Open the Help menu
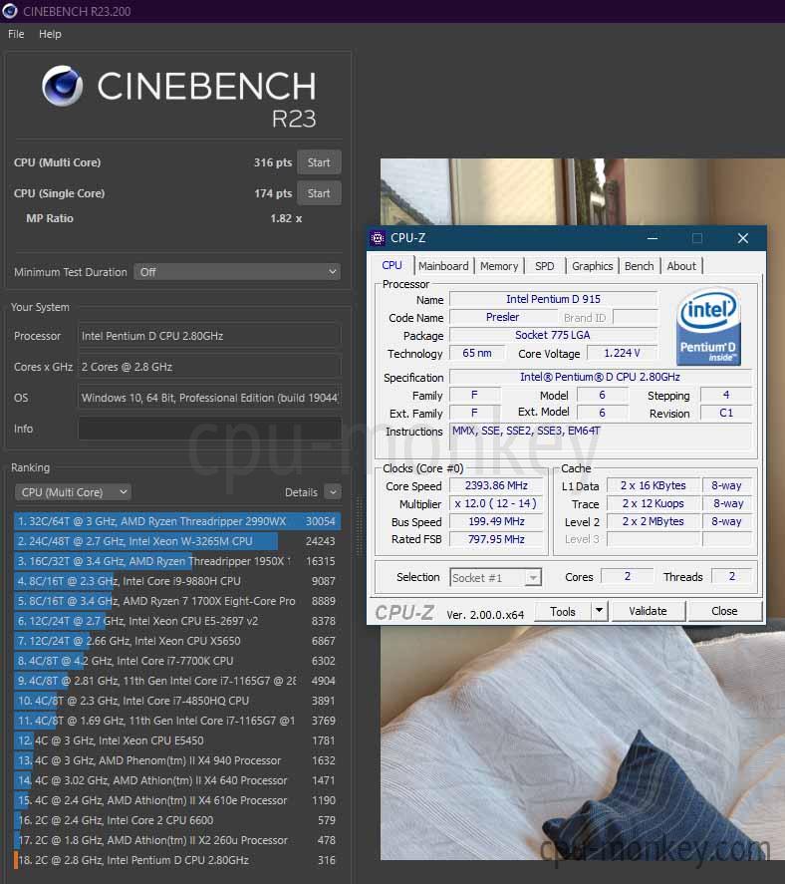The width and height of the screenshot is (785, 884). coord(50,34)
